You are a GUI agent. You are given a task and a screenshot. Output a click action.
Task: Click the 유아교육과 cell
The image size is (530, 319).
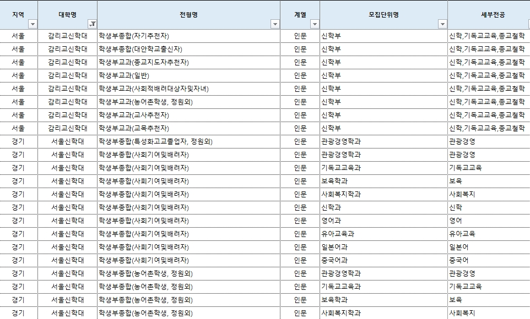pos(383,234)
